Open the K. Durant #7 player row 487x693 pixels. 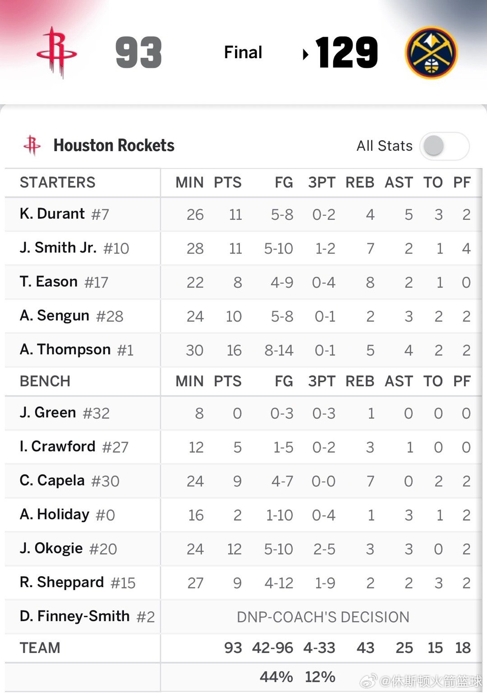coord(64,214)
